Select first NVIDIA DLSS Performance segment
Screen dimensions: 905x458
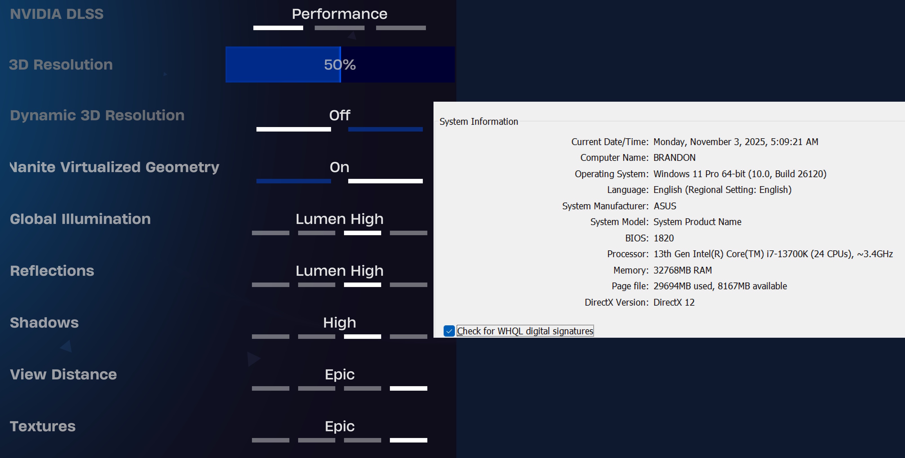click(x=278, y=28)
